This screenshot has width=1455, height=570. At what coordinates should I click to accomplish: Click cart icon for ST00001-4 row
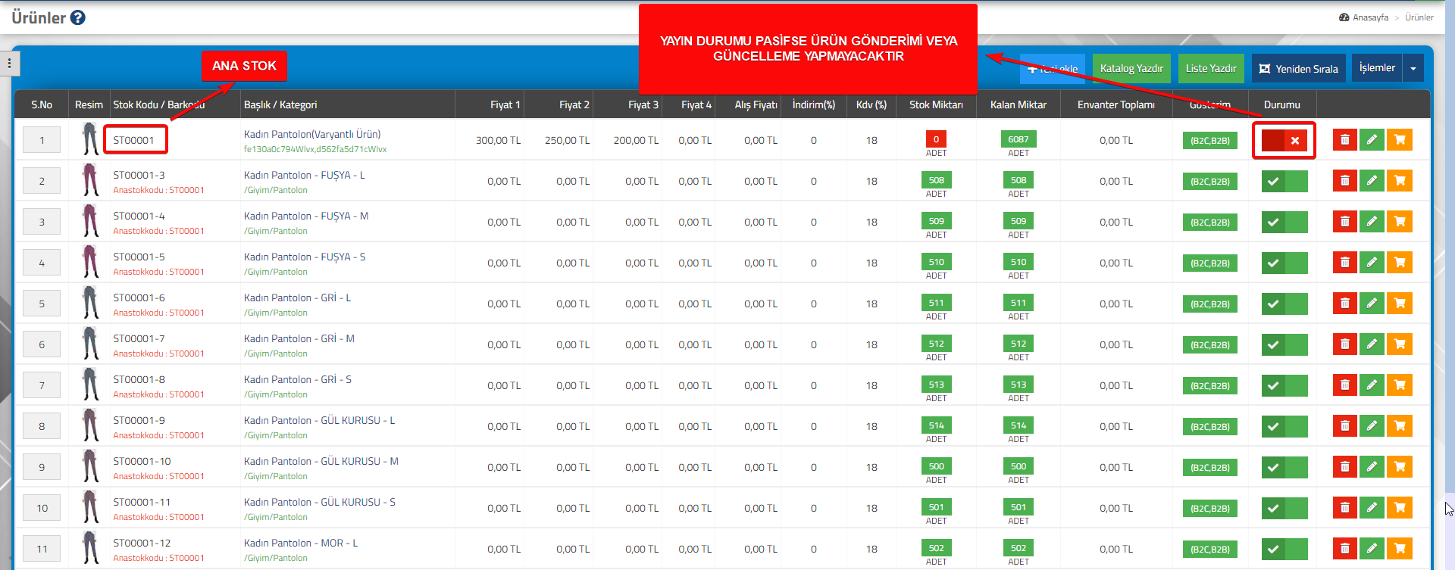coord(1400,222)
